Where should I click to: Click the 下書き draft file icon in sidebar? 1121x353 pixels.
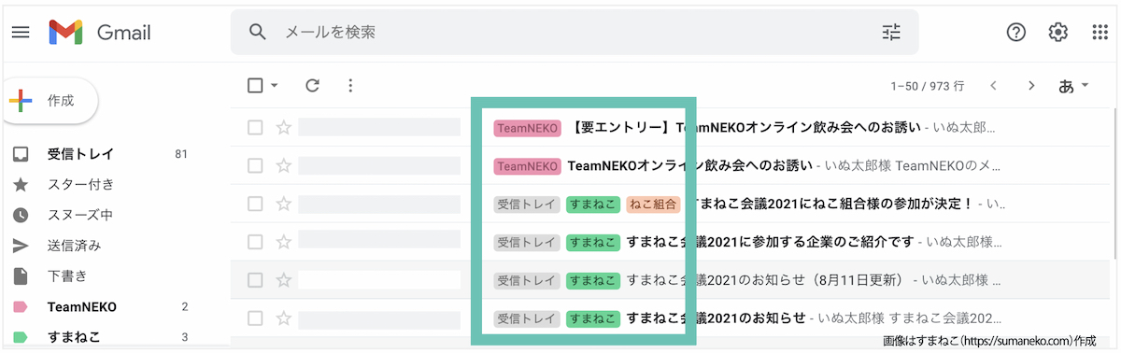21,276
